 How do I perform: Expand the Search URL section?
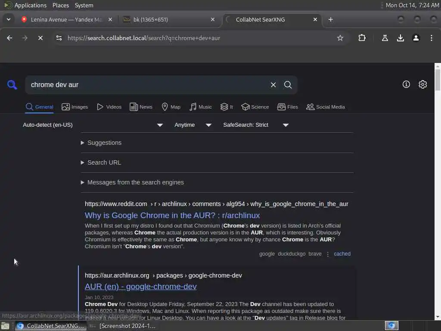click(101, 162)
